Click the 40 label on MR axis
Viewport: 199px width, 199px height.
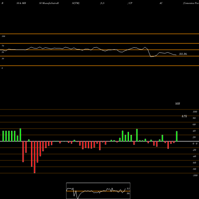194,131
